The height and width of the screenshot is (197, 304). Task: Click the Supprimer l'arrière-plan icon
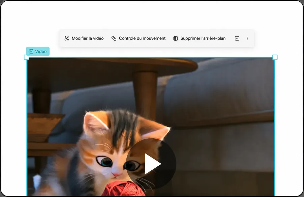pyautogui.click(x=176, y=38)
